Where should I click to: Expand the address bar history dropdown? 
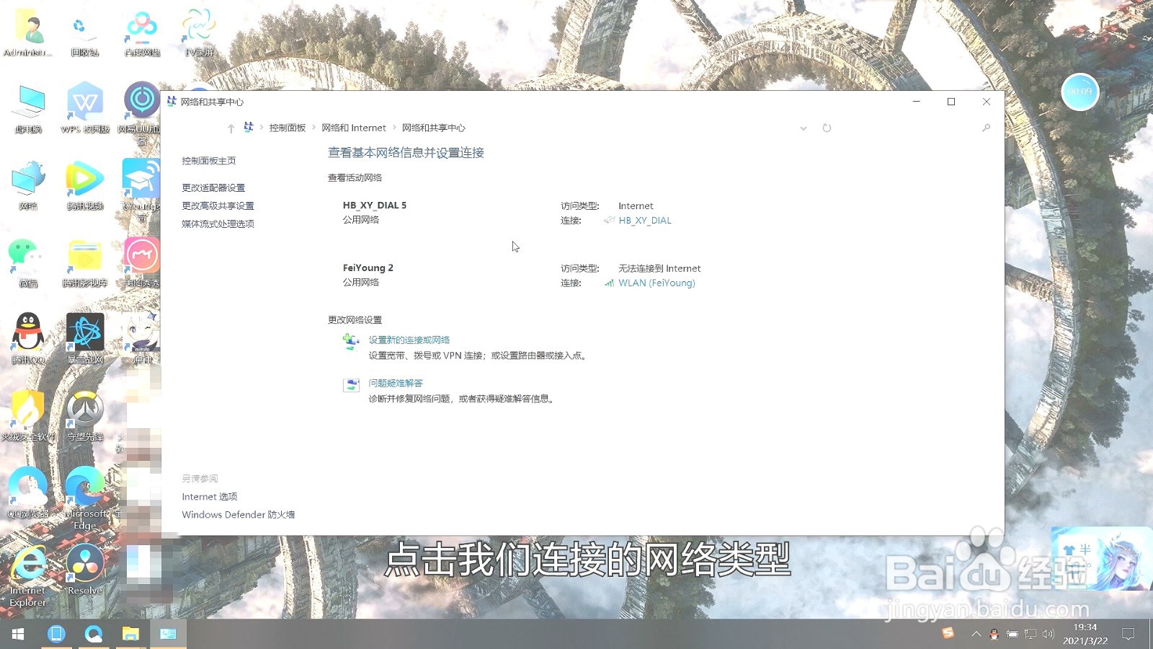tap(803, 128)
